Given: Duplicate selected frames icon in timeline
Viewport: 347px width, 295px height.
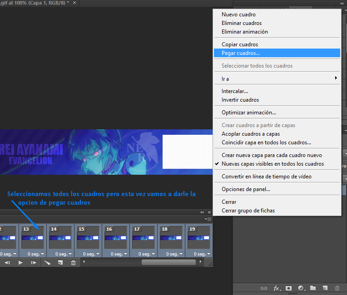Looking at the screenshot, I should click(60, 262).
